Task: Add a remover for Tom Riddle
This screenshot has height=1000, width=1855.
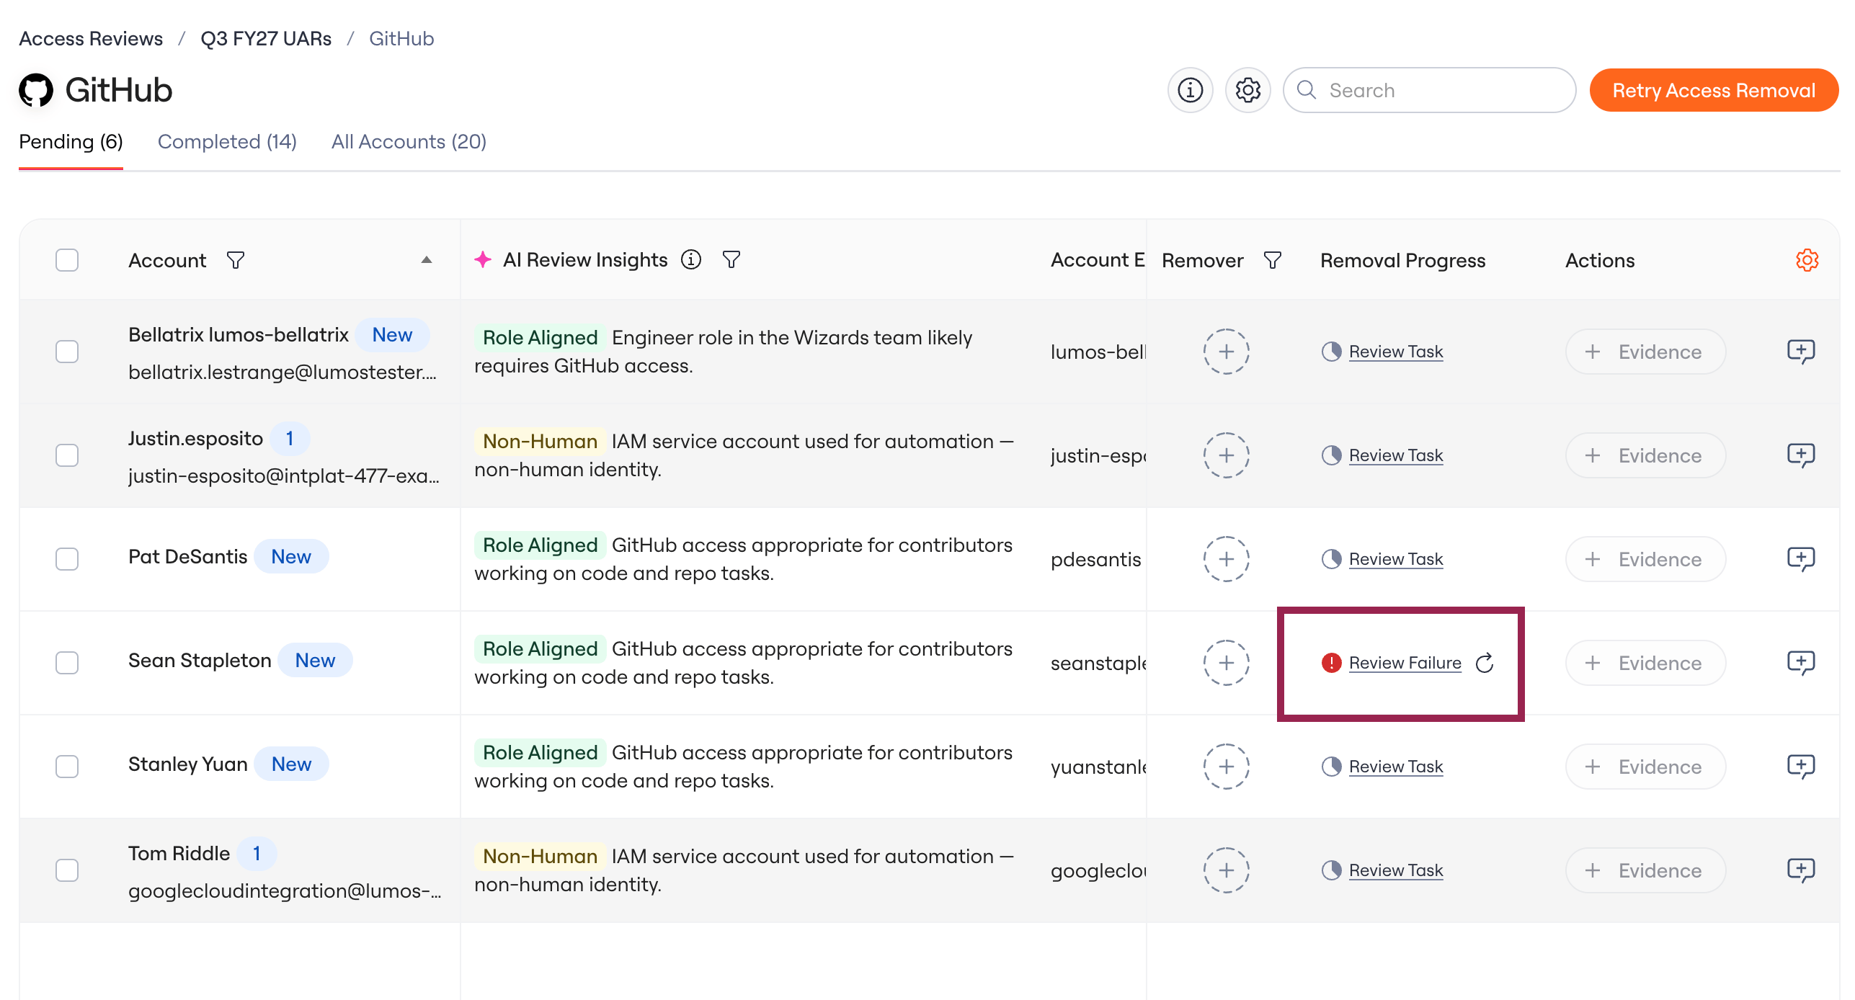Action: coord(1226,870)
